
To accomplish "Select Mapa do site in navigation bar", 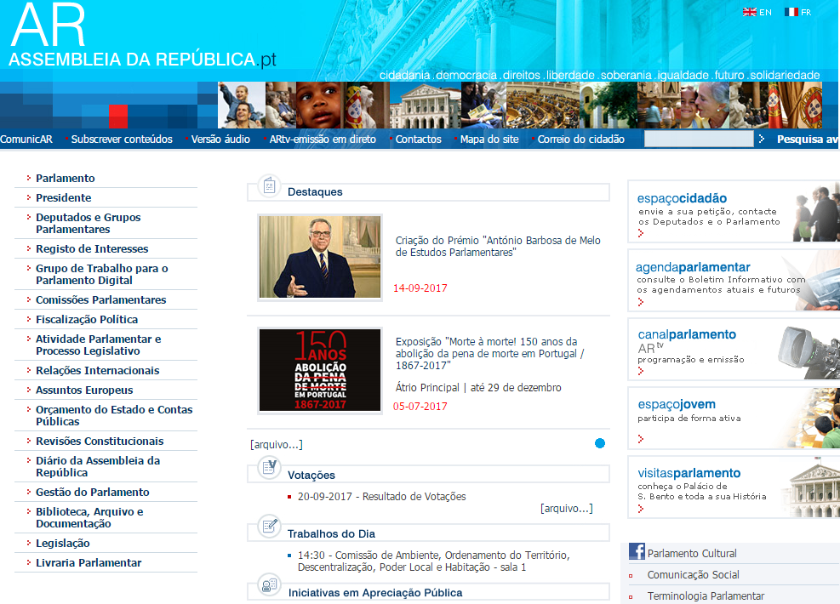I will tap(489, 140).
